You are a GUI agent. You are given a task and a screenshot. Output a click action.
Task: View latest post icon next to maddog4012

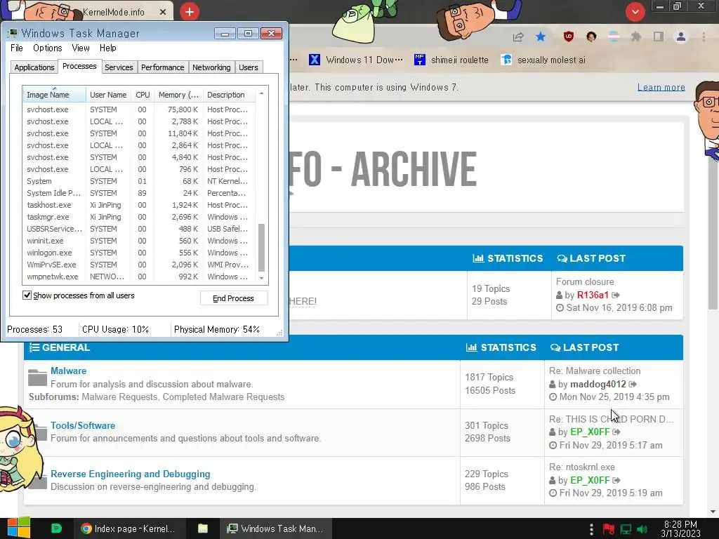point(633,384)
